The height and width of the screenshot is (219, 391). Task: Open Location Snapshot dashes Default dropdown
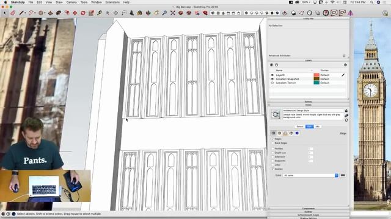pyautogui.click(x=324, y=79)
